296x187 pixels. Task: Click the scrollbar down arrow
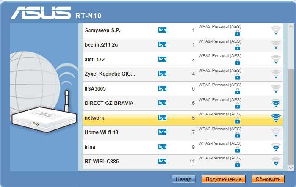291,168
